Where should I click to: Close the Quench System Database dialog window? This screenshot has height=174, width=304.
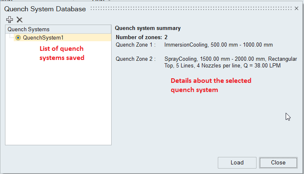297,8
